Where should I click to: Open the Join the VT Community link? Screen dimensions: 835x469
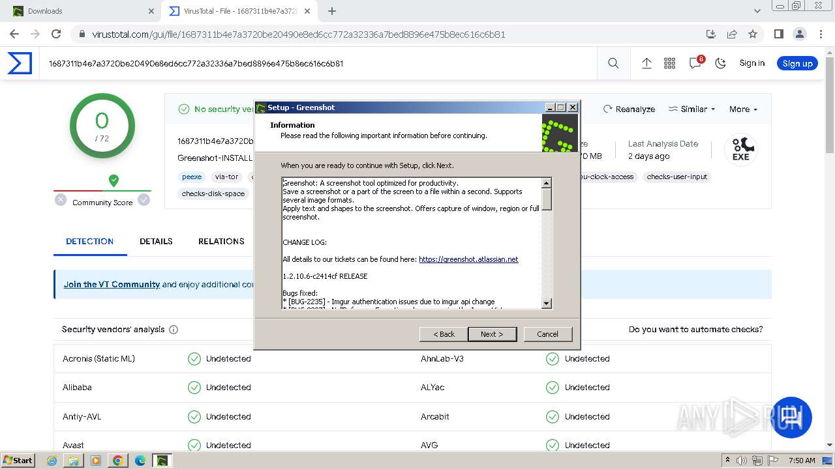[112, 285]
